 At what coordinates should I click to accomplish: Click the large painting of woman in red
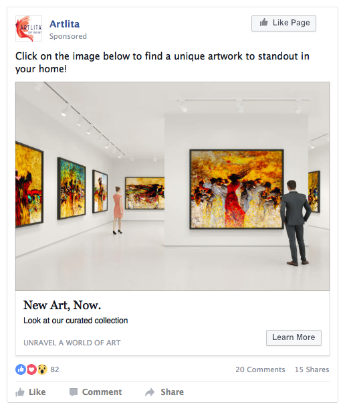(x=237, y=189)
